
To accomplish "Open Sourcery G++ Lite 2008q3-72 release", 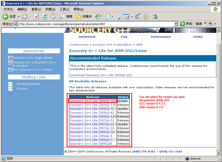I will click(x=92, y=109).
